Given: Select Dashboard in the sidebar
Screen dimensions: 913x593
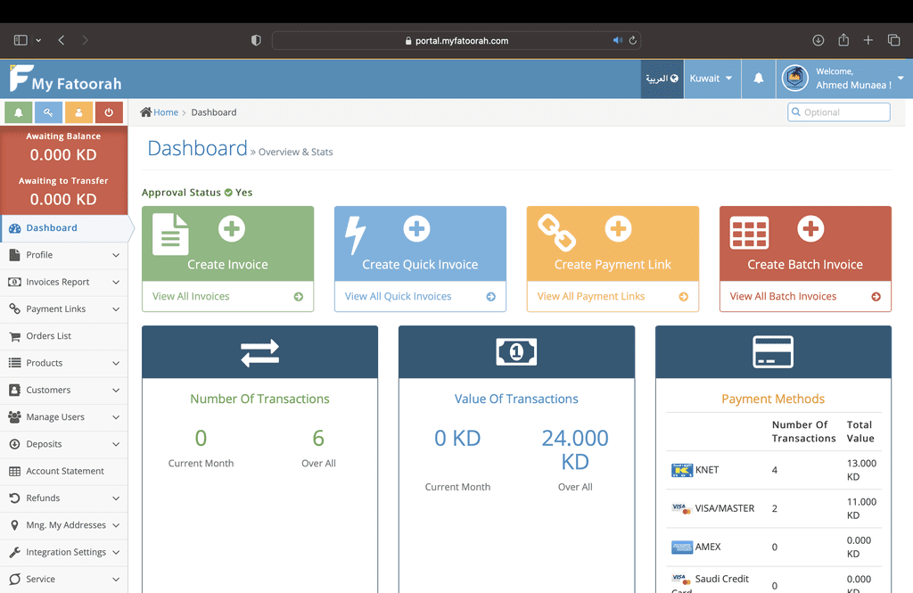Looking at the screenshot, I should pos(64,228).
